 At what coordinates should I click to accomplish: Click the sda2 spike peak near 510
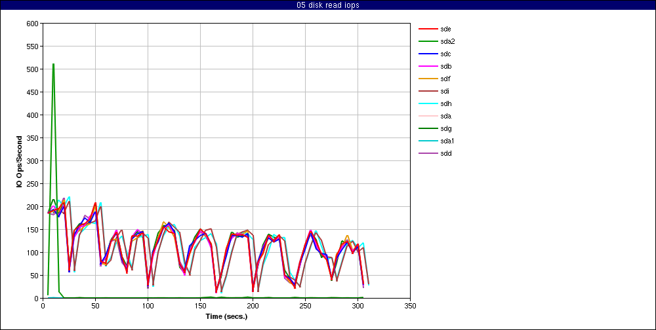click(54, 64)
